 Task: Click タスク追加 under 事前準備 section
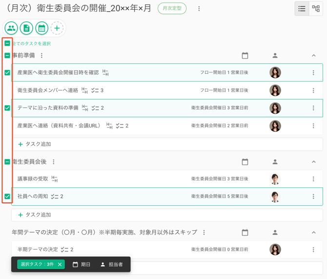tap(167, 144)
